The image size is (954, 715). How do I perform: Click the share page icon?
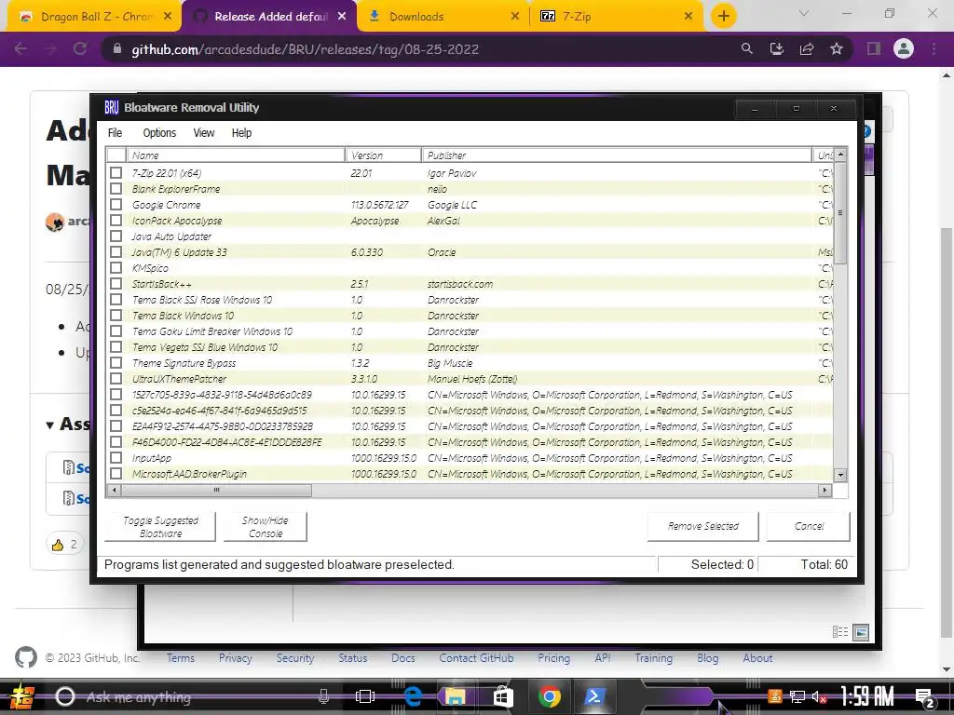pos(807,48)
